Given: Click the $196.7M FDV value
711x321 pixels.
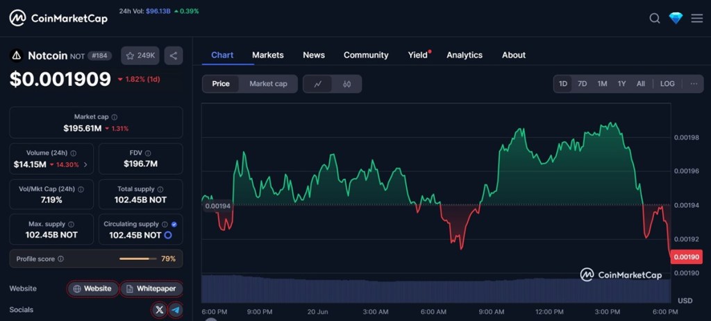Looking at the screenshot, I should (x=140, y=164).
